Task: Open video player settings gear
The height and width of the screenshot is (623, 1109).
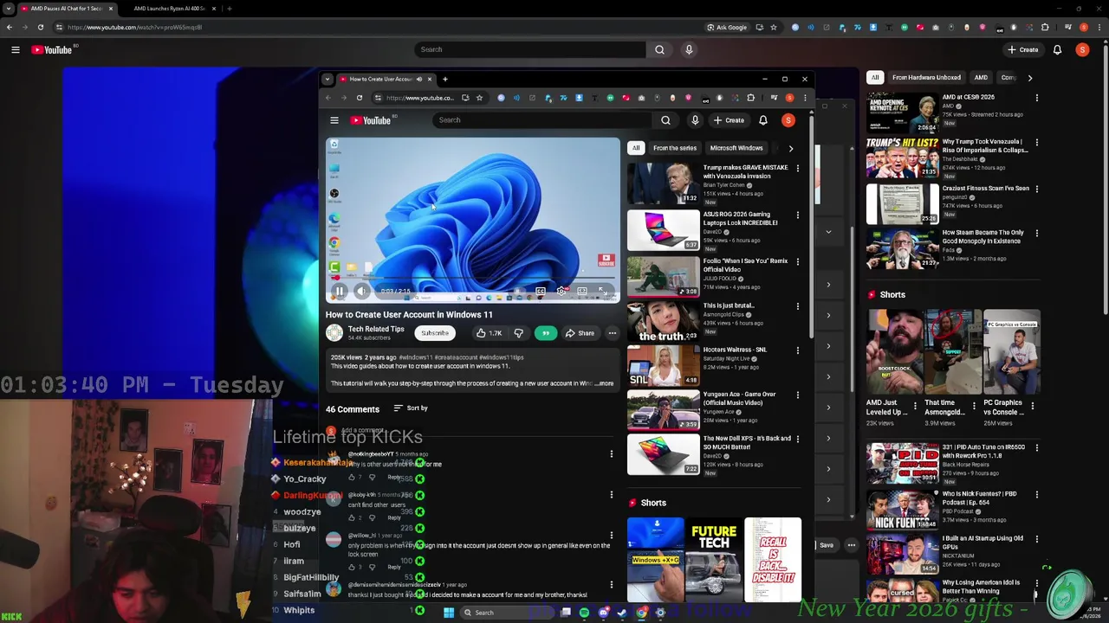Action: click(561, 292)
